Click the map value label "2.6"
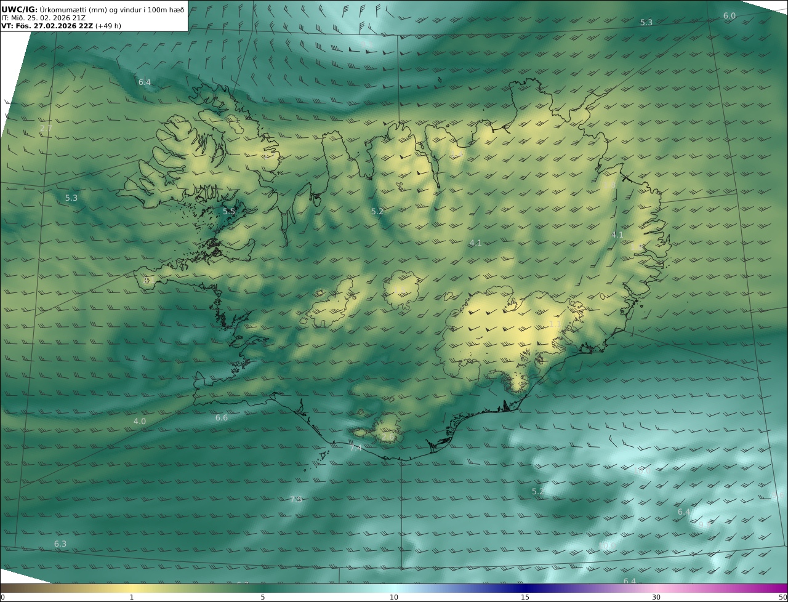This screenshot has width=788, height=602. (x=388, y=437)
